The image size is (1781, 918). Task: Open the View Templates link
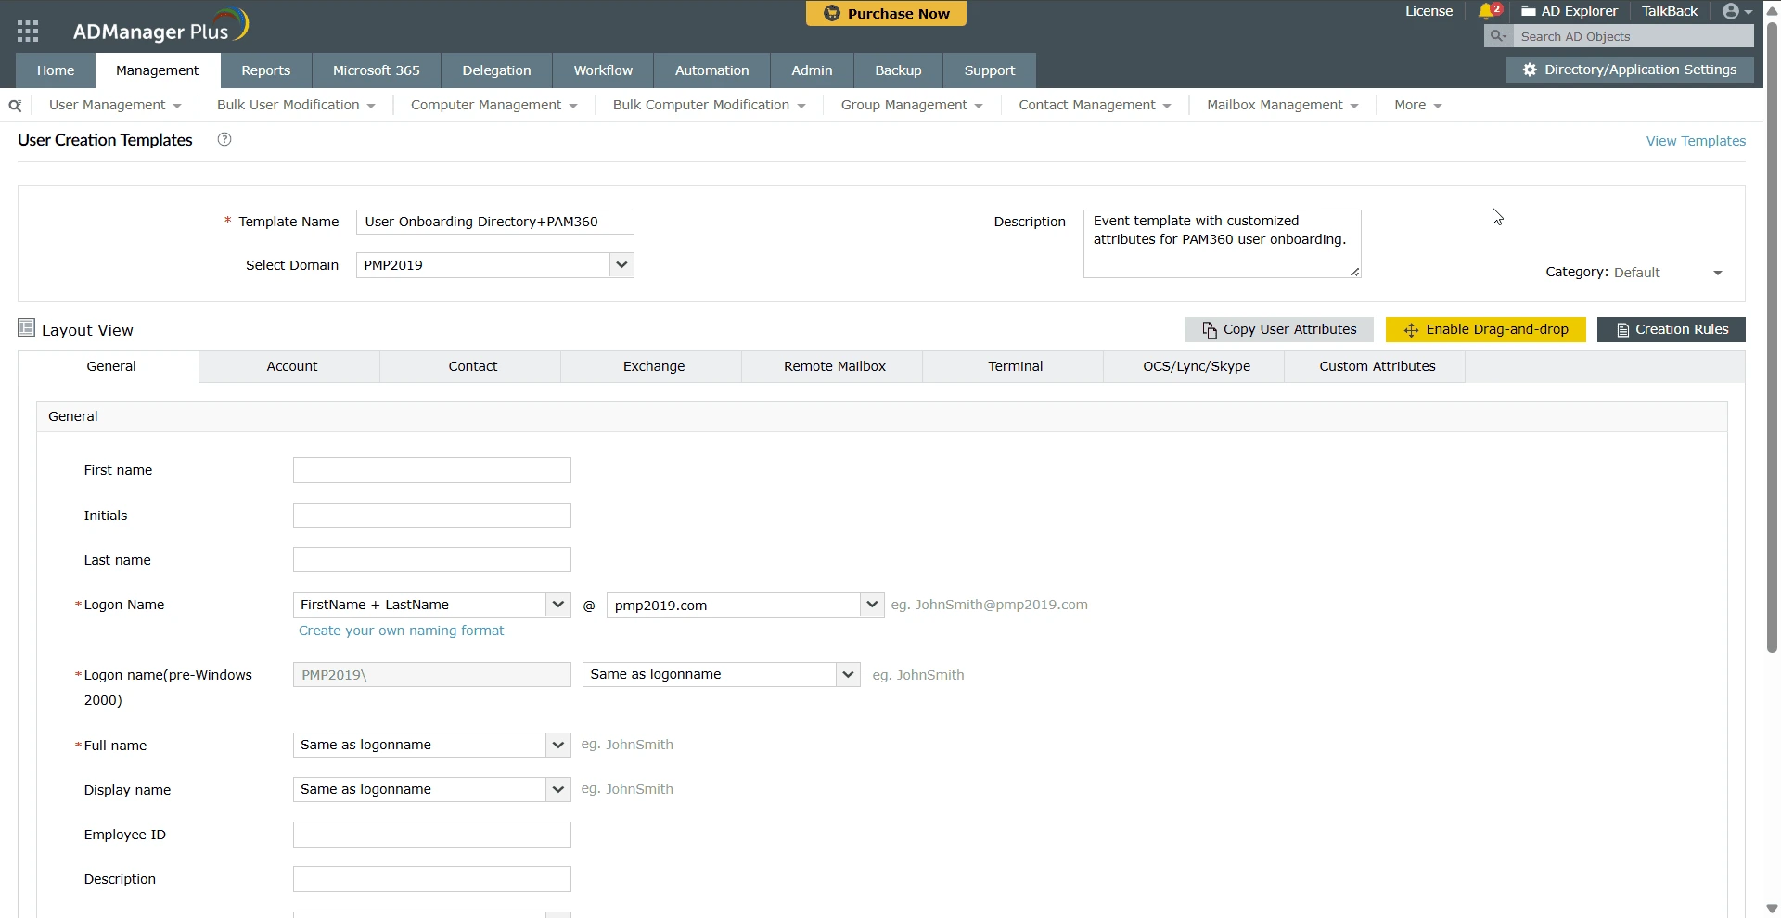(x=1696, y=140)
